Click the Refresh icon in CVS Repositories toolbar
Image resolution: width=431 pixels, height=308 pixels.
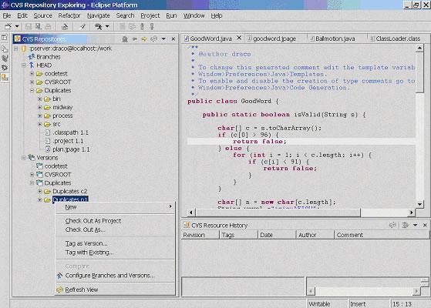click(154, 39)
